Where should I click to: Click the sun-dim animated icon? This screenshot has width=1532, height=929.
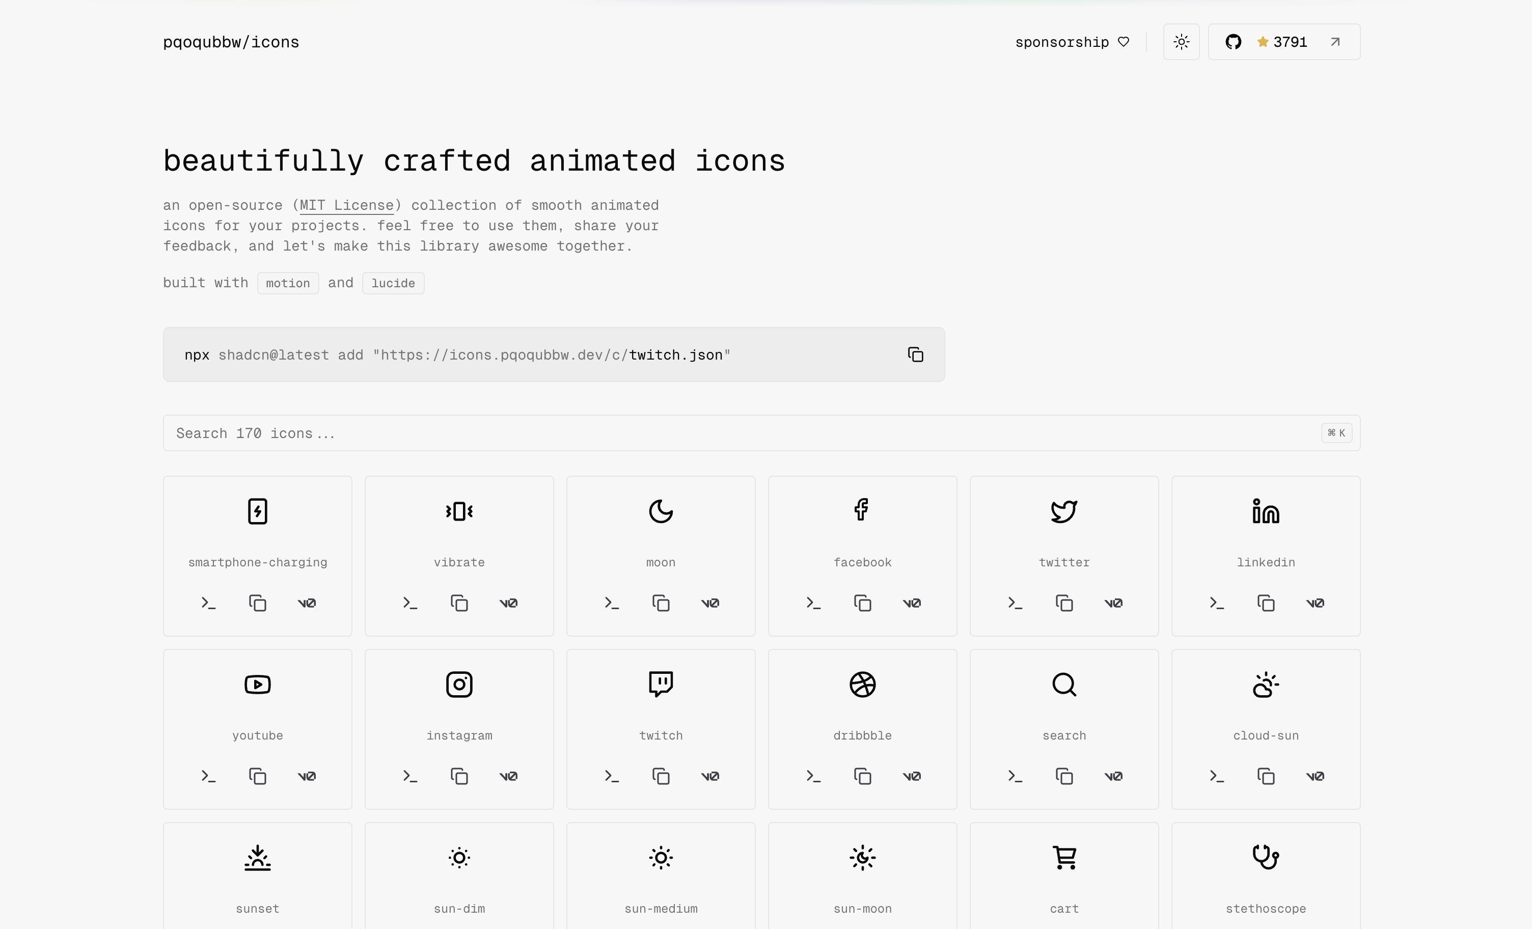pyautogui.click(x=459, y=858)
